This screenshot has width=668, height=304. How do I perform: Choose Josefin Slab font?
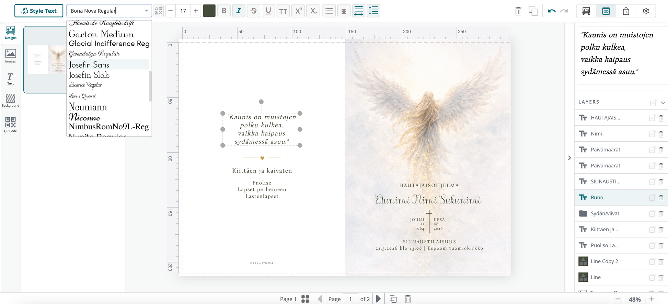[108, 75]
